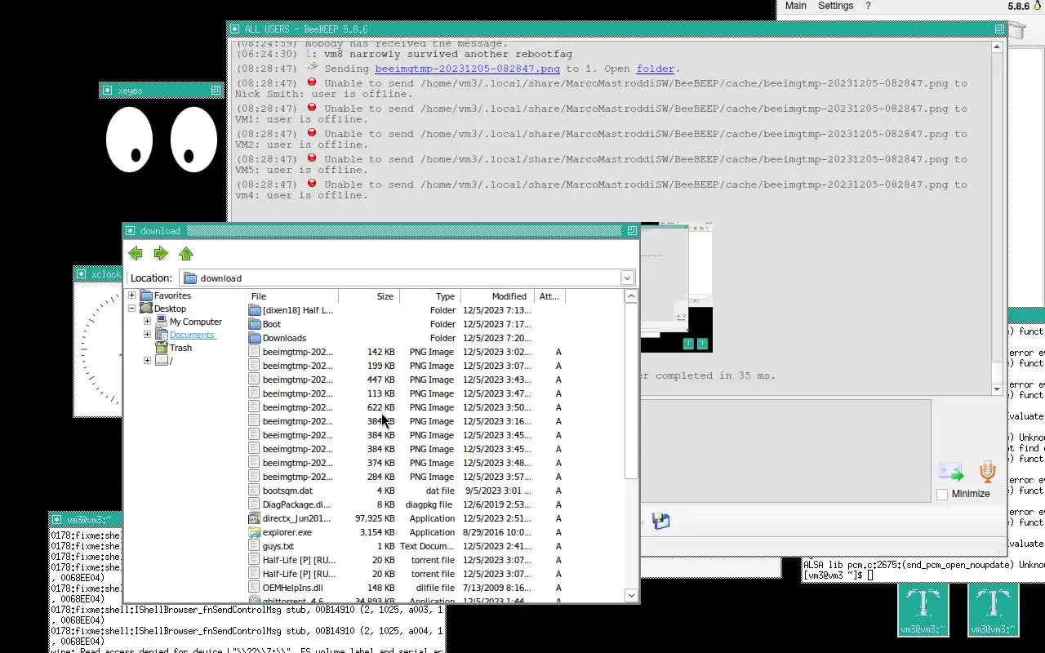Image resolution: width=1045 pixels, height=653 pixels.
Task: Select the Downloads folder icon
Action: [255, 338]
